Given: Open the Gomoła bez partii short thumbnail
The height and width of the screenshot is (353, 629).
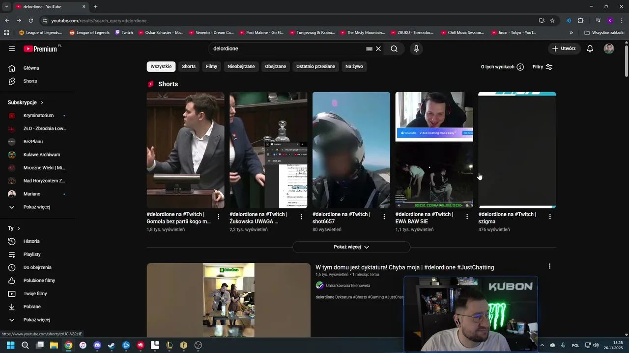Looking at the screenshot, I should pos(185,150).
